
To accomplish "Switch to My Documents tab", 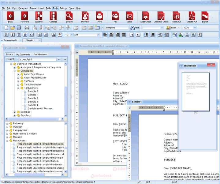I will pos(23,54).
